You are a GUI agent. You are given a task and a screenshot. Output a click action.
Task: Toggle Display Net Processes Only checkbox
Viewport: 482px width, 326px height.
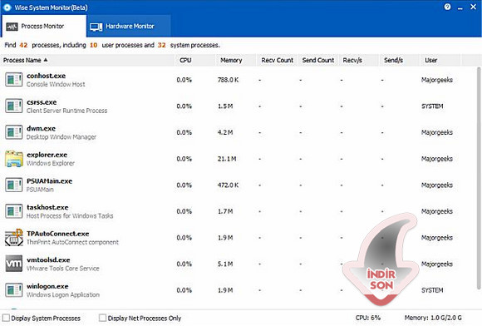[x=102, y=318]
